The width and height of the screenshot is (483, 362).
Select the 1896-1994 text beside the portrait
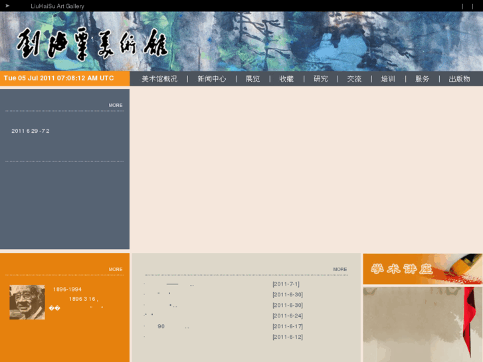pyautogui.click(x=67, y=290)
